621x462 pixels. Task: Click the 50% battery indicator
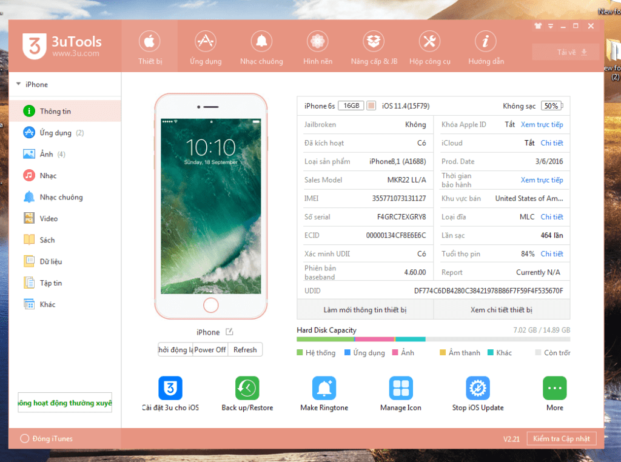552,105
